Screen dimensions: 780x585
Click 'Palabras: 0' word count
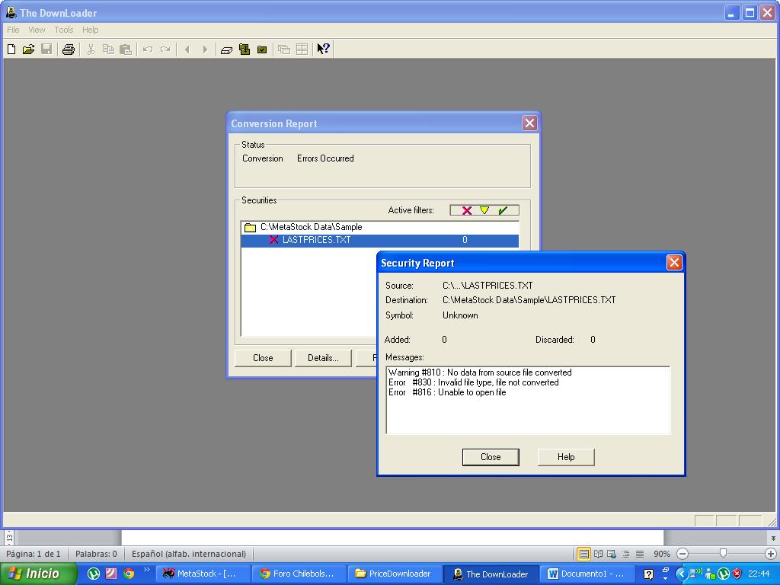pos(96,554)
